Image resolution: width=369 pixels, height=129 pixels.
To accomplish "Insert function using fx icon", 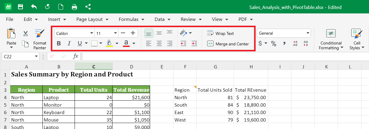I will 75,56.
